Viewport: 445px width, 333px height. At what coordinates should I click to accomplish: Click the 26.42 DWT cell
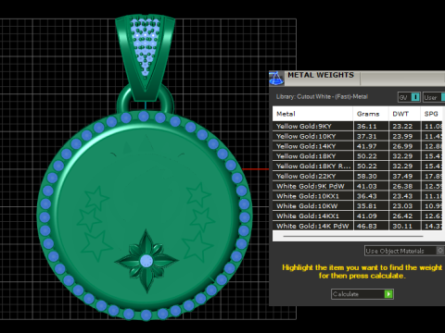(405, 216)
